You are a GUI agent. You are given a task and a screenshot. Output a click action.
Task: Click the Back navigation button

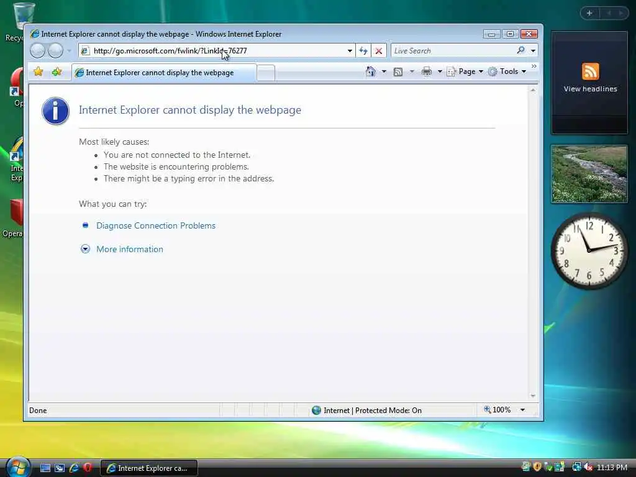(37, 51)
